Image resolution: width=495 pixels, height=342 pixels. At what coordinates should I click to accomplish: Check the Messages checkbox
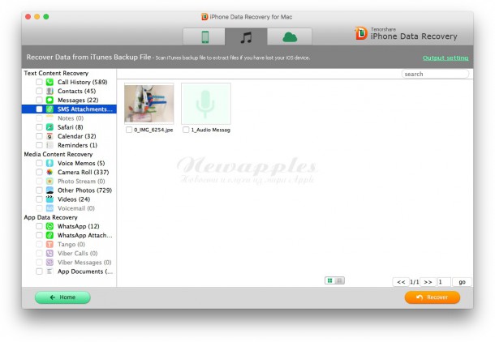tap(39, 100)
